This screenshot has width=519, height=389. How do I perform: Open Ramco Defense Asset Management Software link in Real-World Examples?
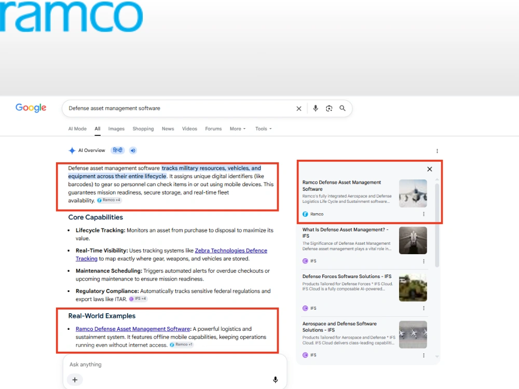133,329
